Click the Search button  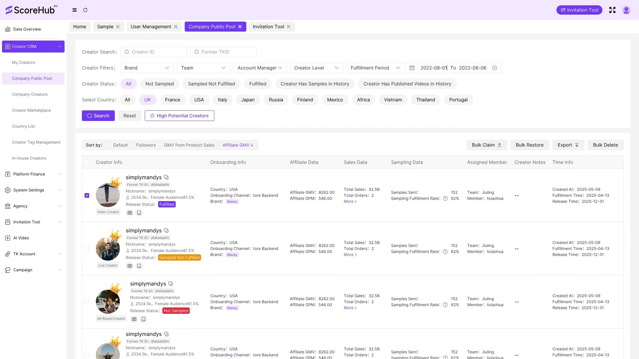click(98, 116)
